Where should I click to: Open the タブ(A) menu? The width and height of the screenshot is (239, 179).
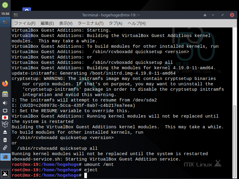[116, 23]
